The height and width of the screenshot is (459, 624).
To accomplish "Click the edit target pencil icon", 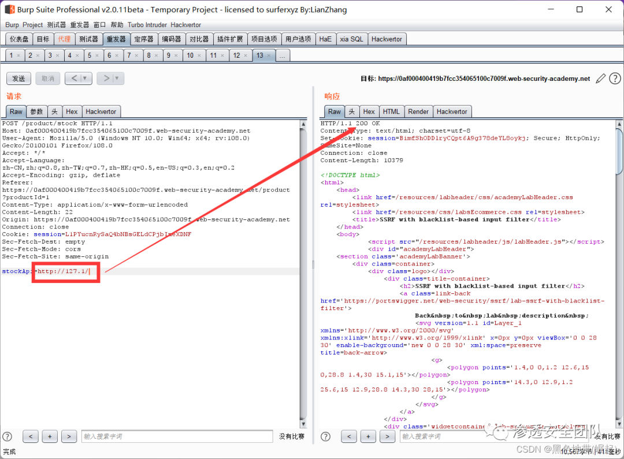I will tap(600, 79).
